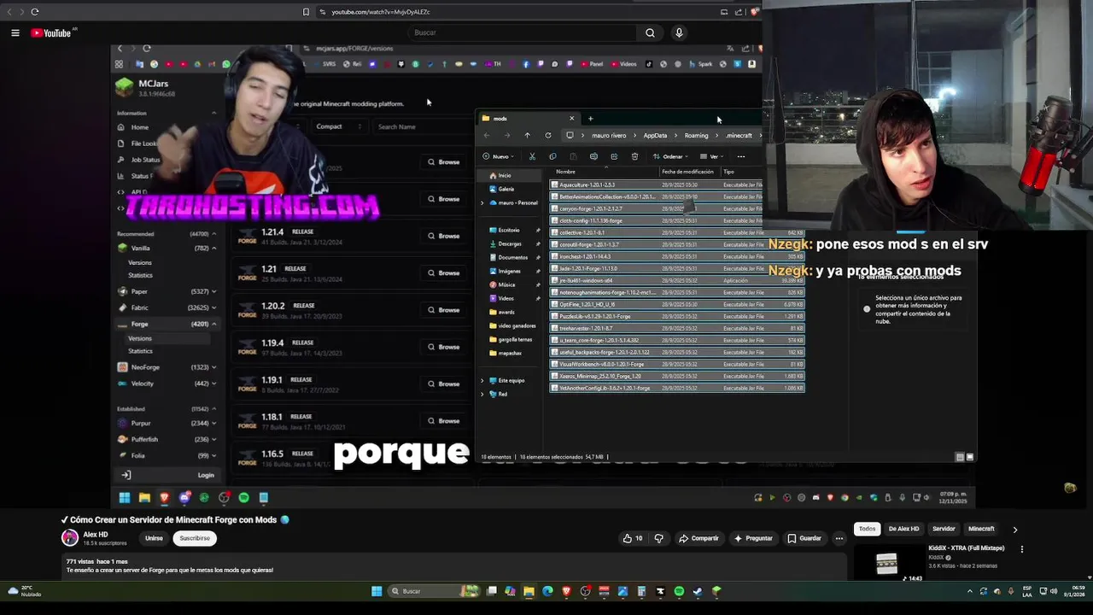The height and width of the screenshot is (615, 1093).
Task: Expand Este equipo in Explorer sidebar
Action: point(482,380)
